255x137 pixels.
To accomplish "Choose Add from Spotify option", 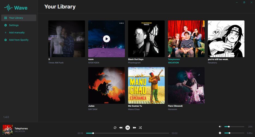I will pos(19,40).
